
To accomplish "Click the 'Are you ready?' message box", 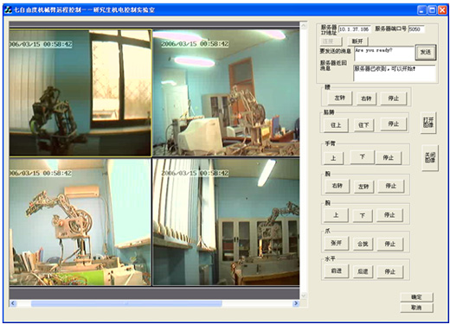I will [x=384, y=54].
